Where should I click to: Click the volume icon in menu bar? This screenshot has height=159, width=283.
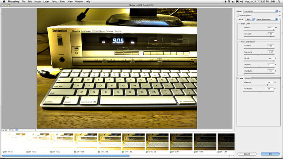pyautogui.click(x=242, y=1)
